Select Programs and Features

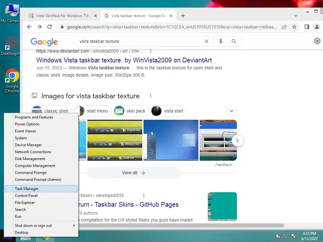[x=41, y=117]
